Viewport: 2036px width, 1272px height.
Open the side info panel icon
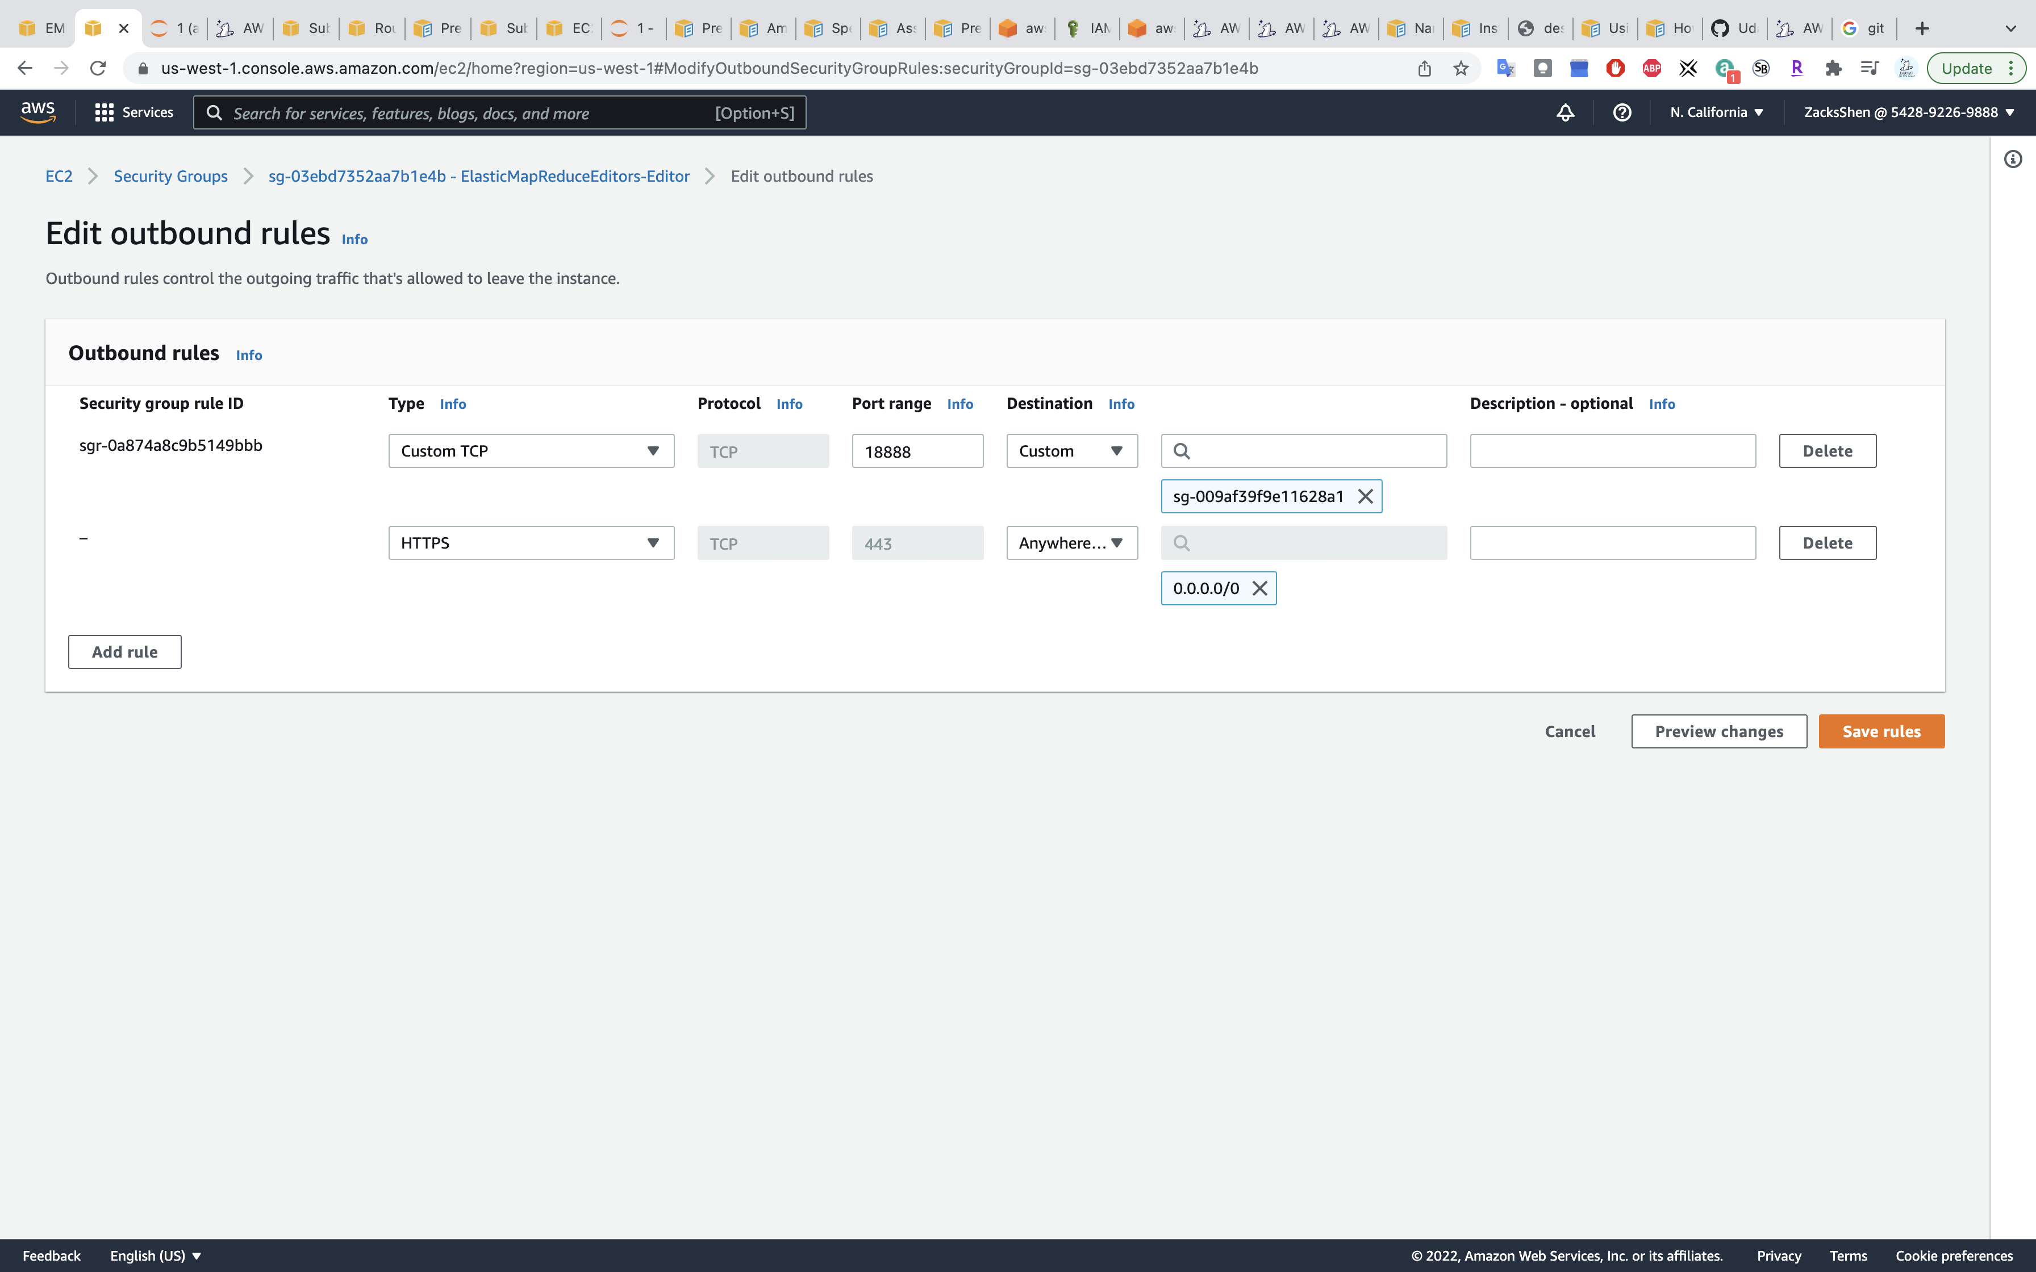click(x=2013, y=159)
